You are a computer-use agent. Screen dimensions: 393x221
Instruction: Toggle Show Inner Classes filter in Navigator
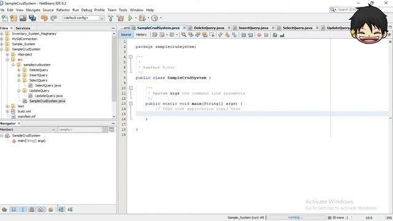[41, 209]
